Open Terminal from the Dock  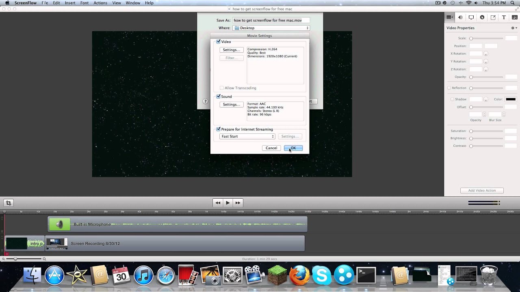pos(366,276)
